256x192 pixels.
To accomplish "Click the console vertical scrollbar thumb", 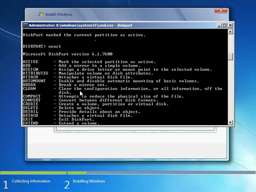I will point(230,57).
